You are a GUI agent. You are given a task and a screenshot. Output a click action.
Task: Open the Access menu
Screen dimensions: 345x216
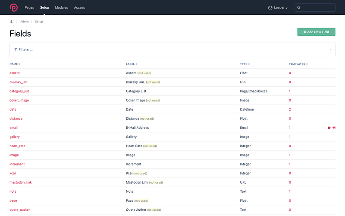(x=79, y=7)
